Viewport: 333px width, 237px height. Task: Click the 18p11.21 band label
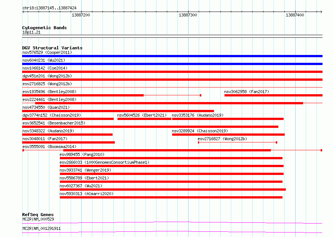31,32
